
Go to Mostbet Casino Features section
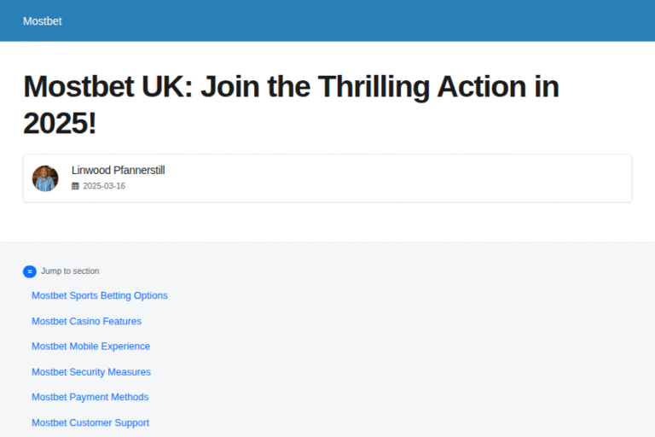[86, 322]
